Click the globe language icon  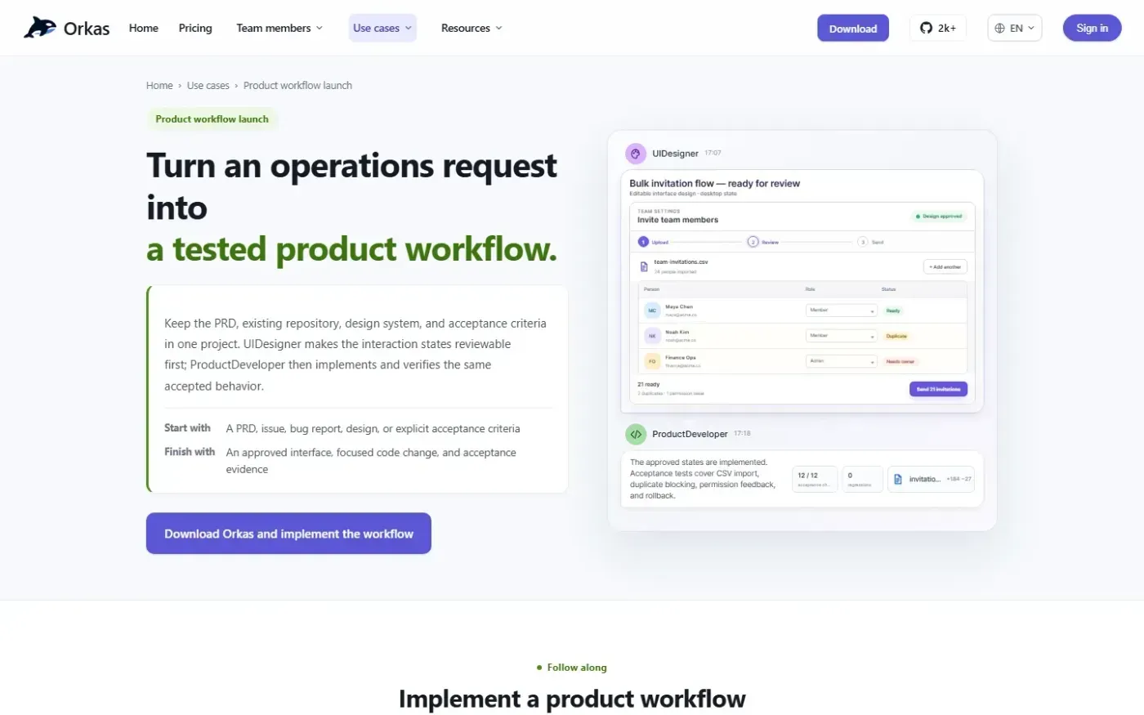click(999, 28)
